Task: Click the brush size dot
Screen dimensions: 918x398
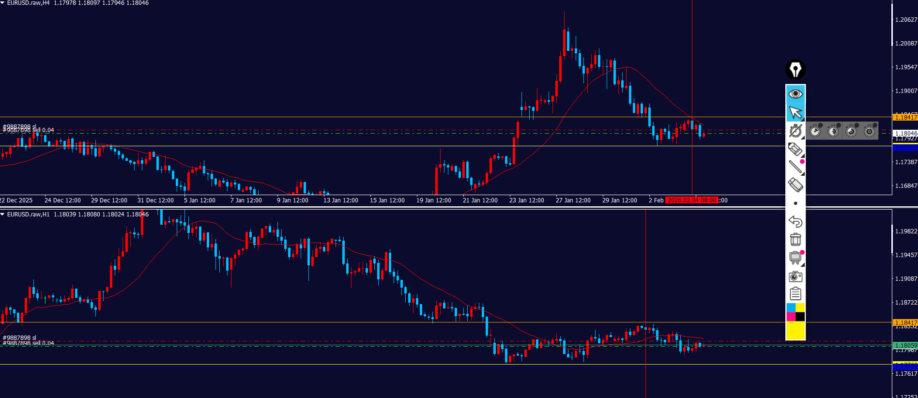Action: pyautogui.click(x=796, y=203)
